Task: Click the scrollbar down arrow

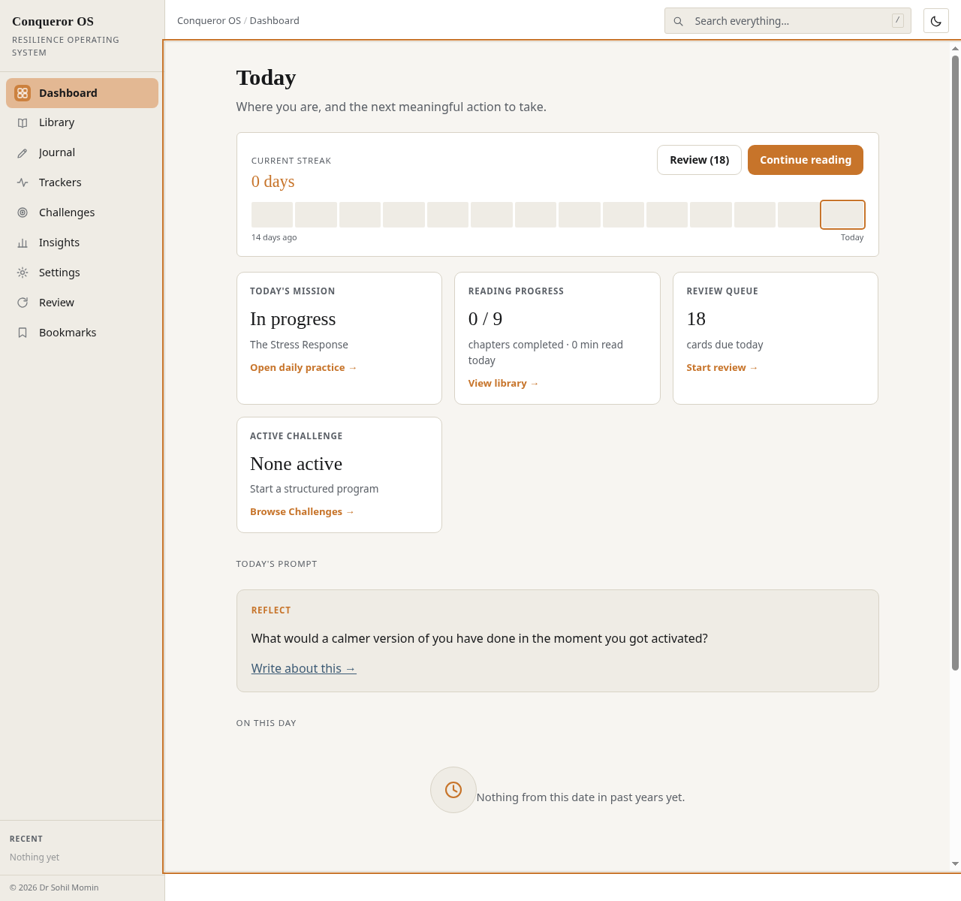Action: (x=955, y=864)
